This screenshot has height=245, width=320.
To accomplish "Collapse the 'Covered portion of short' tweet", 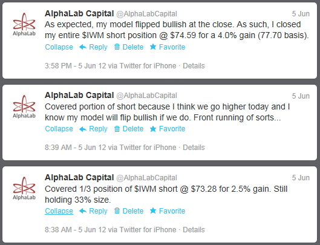I will tap(59, 129).
